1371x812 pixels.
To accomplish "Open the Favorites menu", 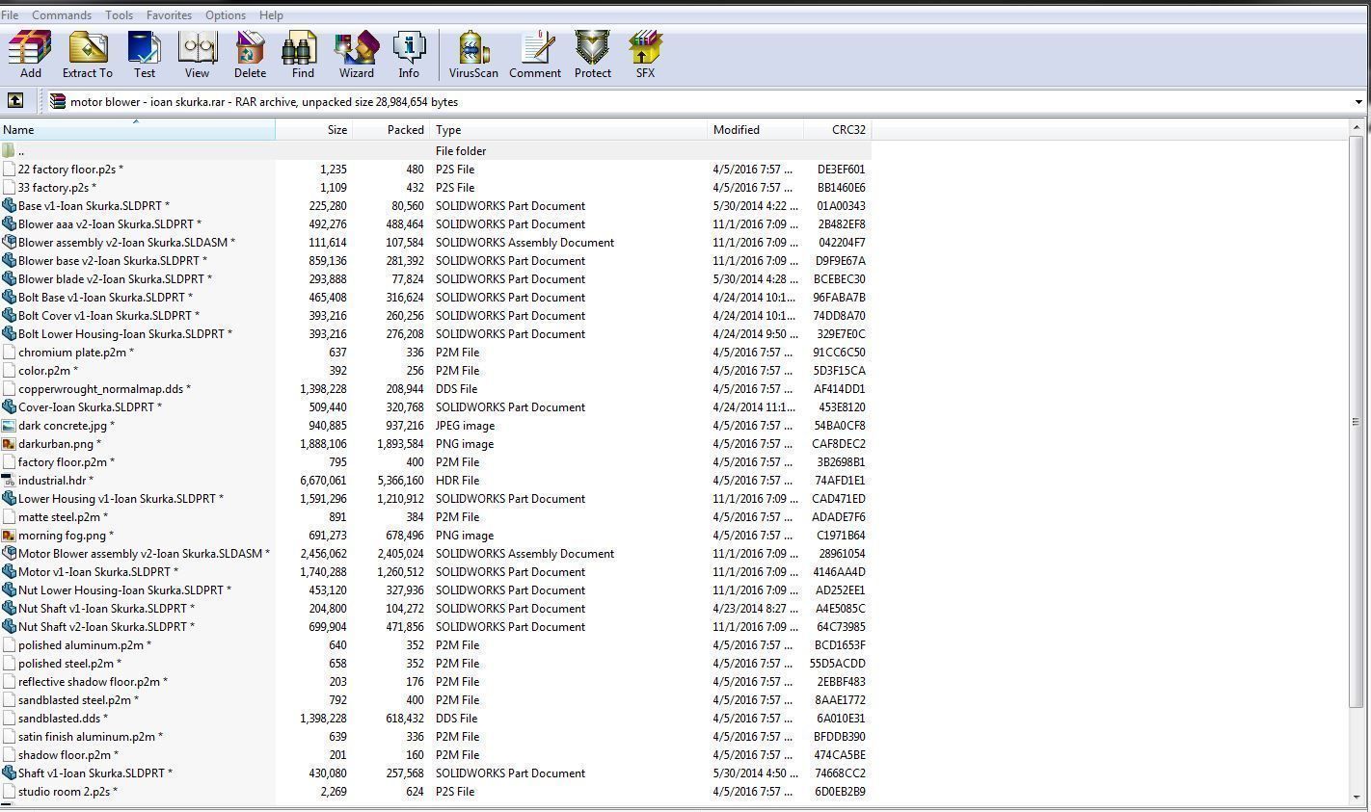I will click(169, 15).
